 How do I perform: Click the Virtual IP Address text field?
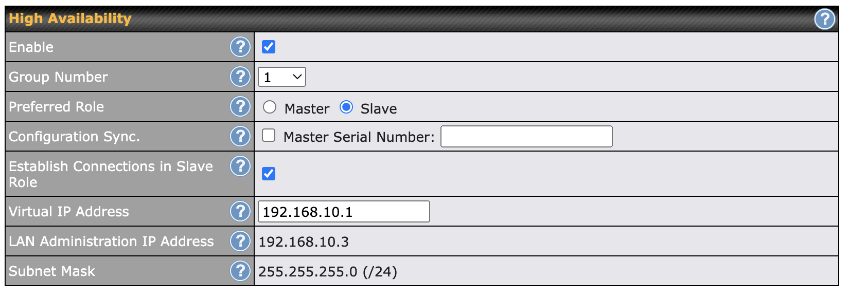[344, 212]
